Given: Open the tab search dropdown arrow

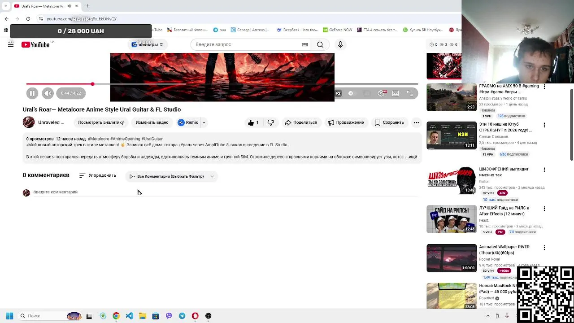Looking at the screenshot, I should click(5, 6).
